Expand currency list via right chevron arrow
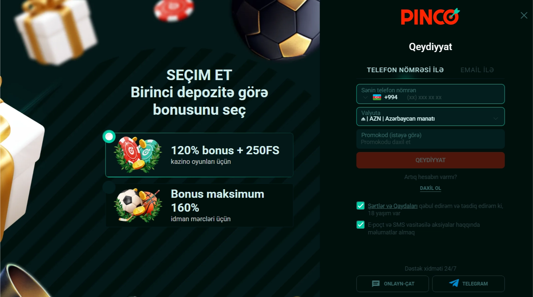The image size is (533, 297). [495, 119]
